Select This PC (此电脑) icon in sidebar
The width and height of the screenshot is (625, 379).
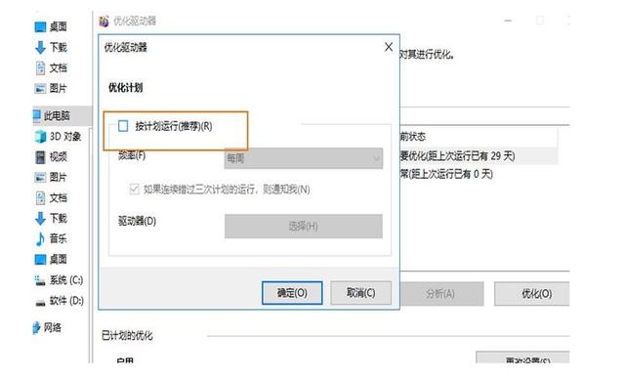36,115
